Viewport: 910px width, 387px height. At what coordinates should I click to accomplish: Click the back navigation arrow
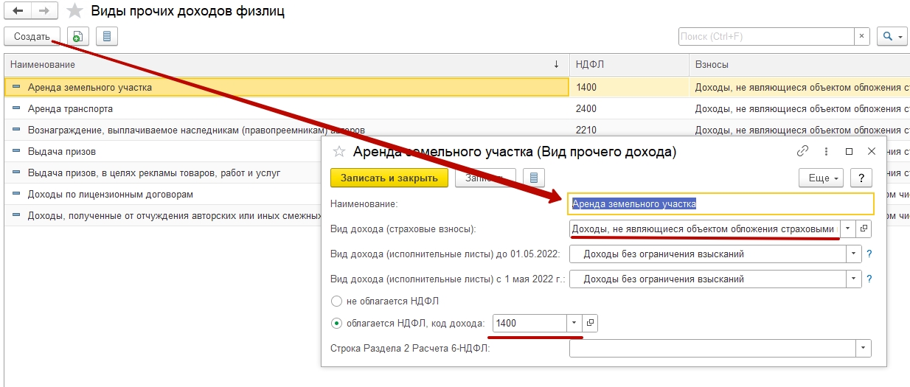point(18,12)
